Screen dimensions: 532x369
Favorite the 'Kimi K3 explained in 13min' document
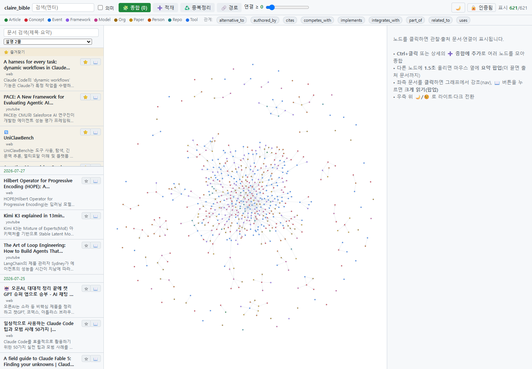click(86, 216)
